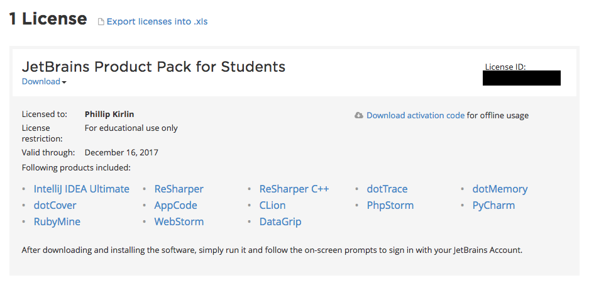
Task: Open Export licenses into .xls link
Action: pyautogui.click(x=157, y=21)
